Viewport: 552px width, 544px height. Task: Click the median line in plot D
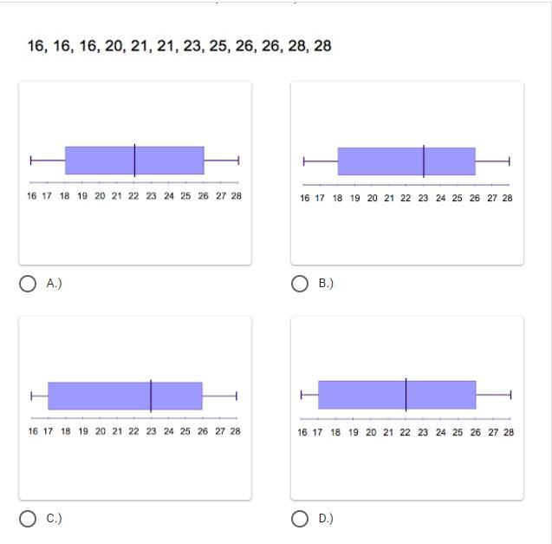point(406,395)
